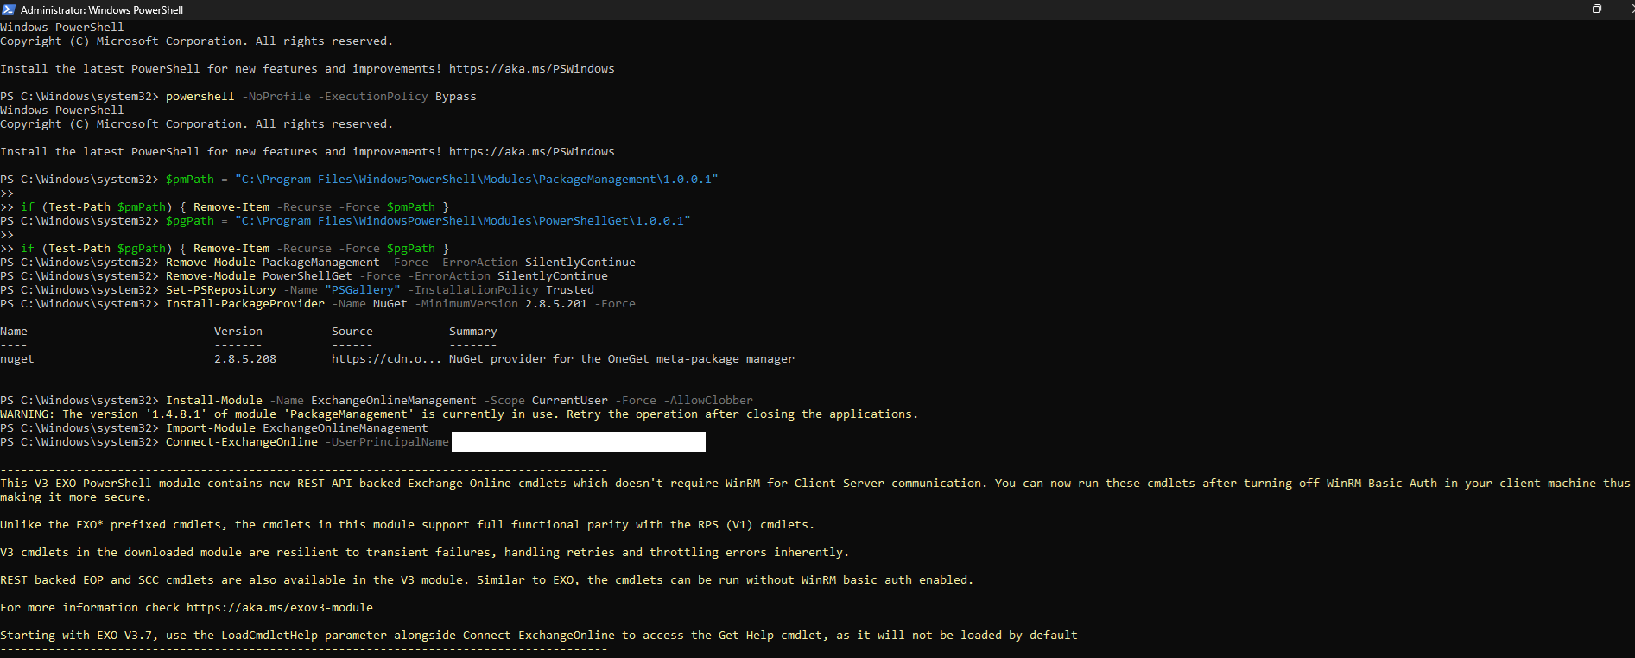
Task: Click the "-ExecutionPolicy" parameter text
Action: 373,97
